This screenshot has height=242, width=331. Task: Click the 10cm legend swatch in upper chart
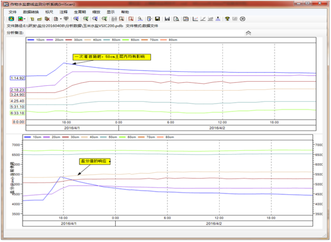(x=31, y=40)
